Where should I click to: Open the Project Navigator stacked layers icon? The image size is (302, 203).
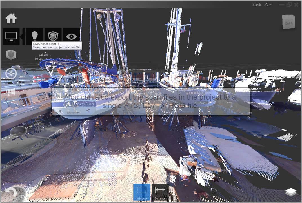pos(291,192)
